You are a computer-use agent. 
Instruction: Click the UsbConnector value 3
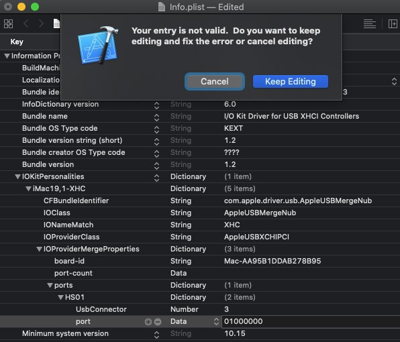226,309
